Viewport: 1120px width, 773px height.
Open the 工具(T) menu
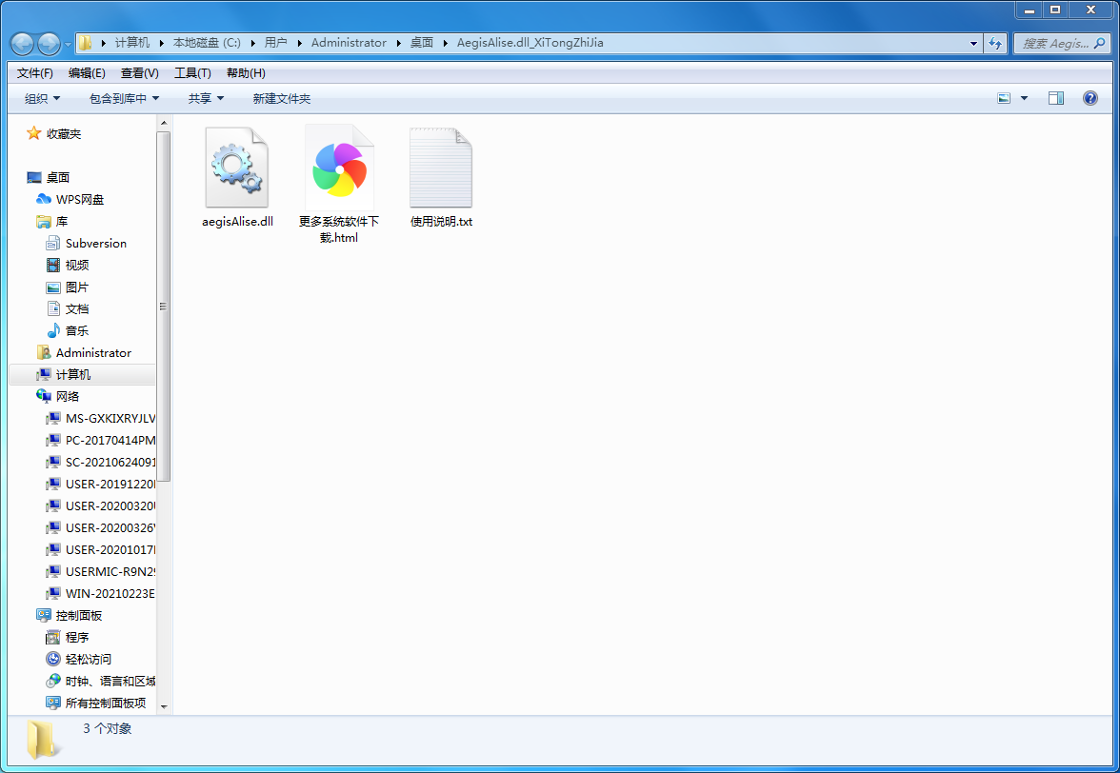coord(192,72)
